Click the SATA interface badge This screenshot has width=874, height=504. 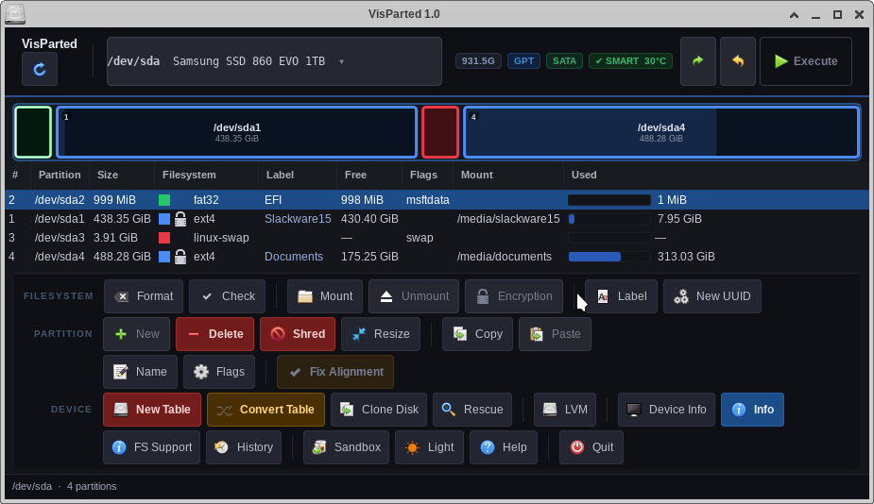[x=564, y=60]
